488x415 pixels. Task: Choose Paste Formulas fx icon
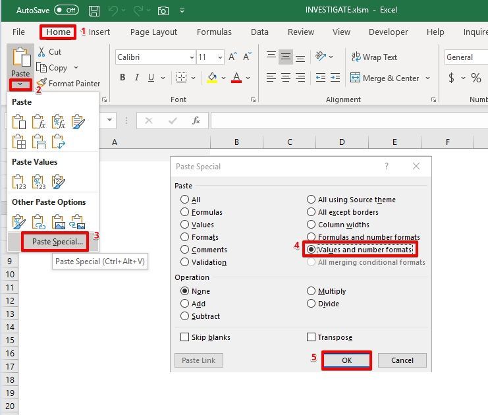[x=39, y=122]
